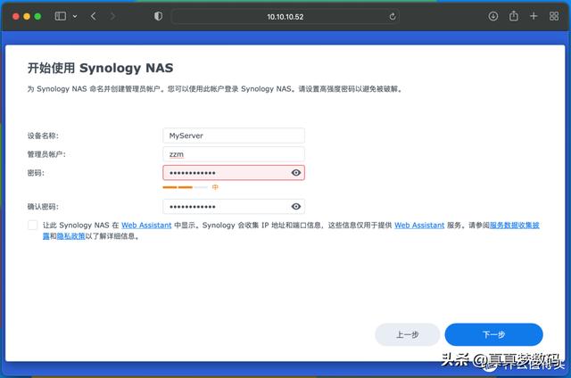Image resolution: width=571 pixels, height=378 pixels.
Task: Go back with 上一步 button
Action: click(408, 334)
